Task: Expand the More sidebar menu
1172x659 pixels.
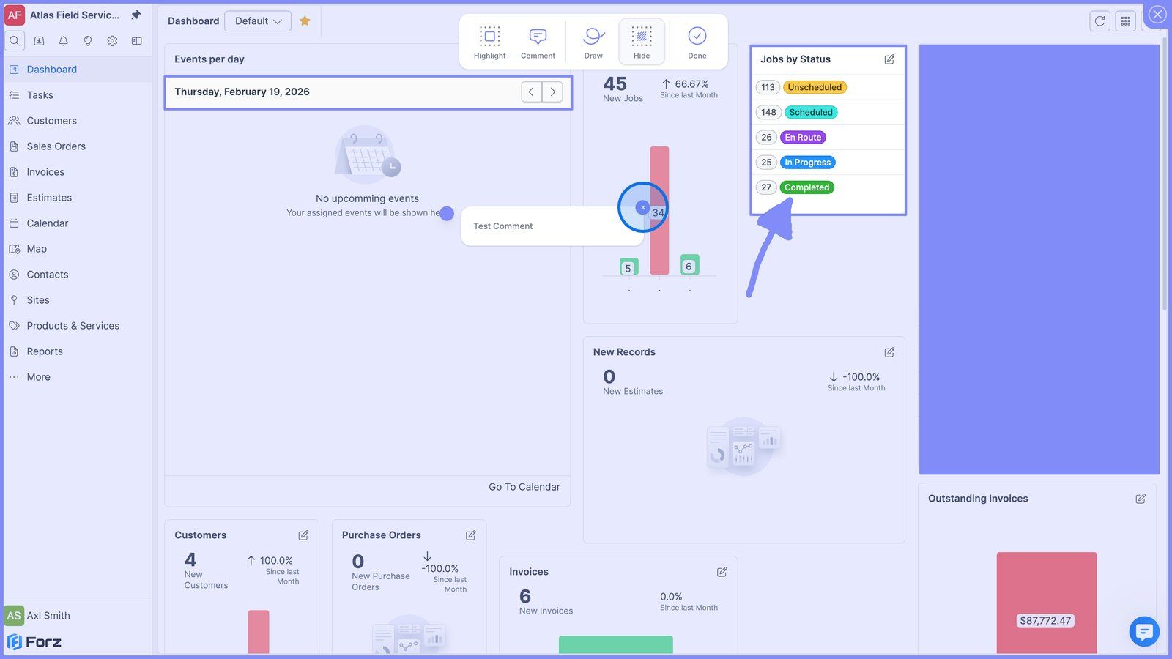Action: (x=39, y=377)
